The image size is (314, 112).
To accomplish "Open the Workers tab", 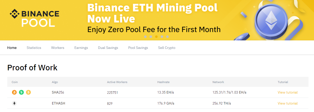I will pos(58,48).
